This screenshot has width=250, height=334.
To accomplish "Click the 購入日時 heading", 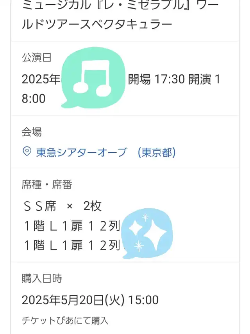I will click(42, 278).
